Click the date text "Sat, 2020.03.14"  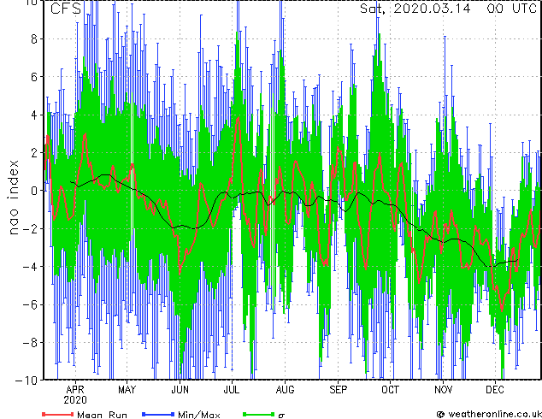point(415,9)
